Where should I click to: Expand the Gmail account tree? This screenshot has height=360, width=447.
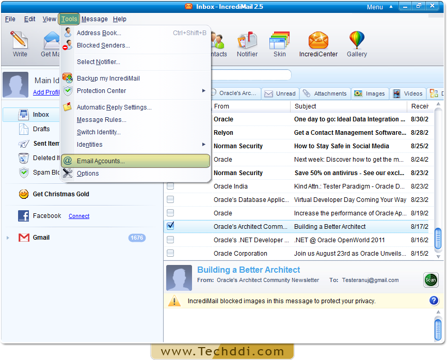point(8,238)
